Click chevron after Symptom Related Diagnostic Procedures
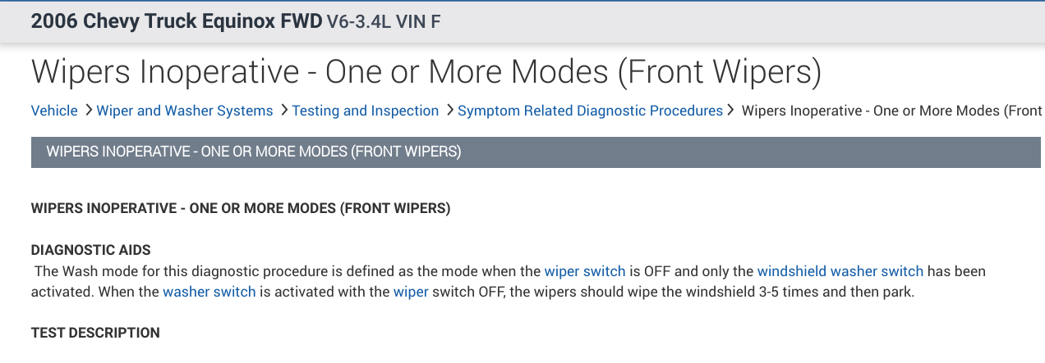 [x=730, y=110]
